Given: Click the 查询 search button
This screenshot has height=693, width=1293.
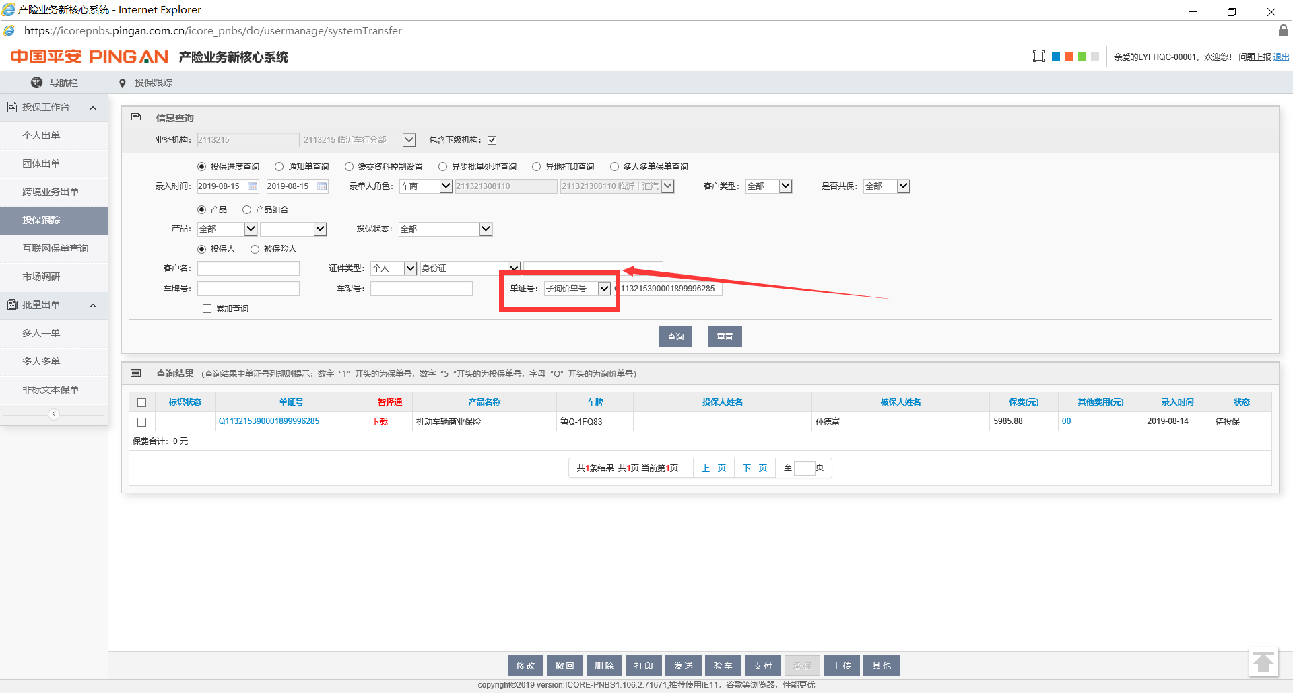Looking at the screenshot, I should (675, 336).
